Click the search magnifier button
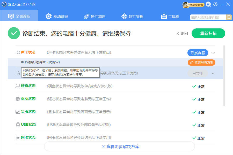The height and width of the screenshot is (155, 233). coord(229,17)
